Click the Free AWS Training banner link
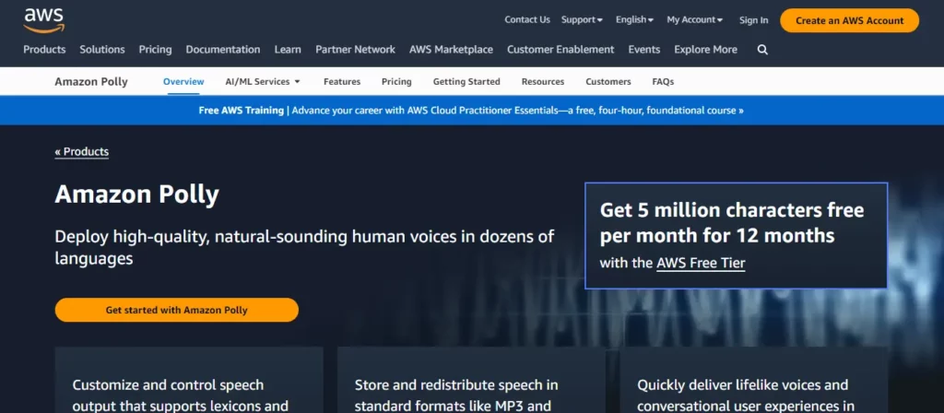The height and width of the screenshot is (413, 944). [x=471, y=111]
